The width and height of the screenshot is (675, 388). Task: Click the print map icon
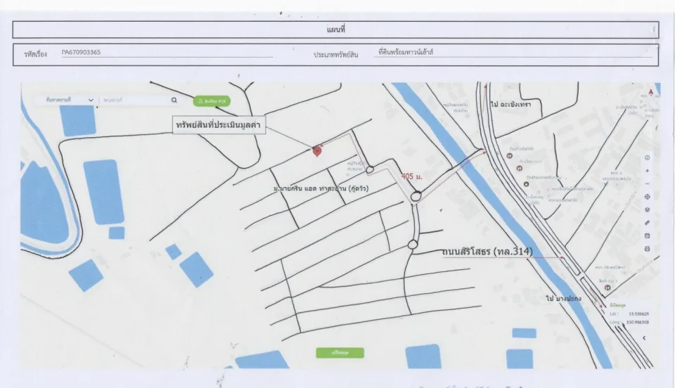pos(647,249)
